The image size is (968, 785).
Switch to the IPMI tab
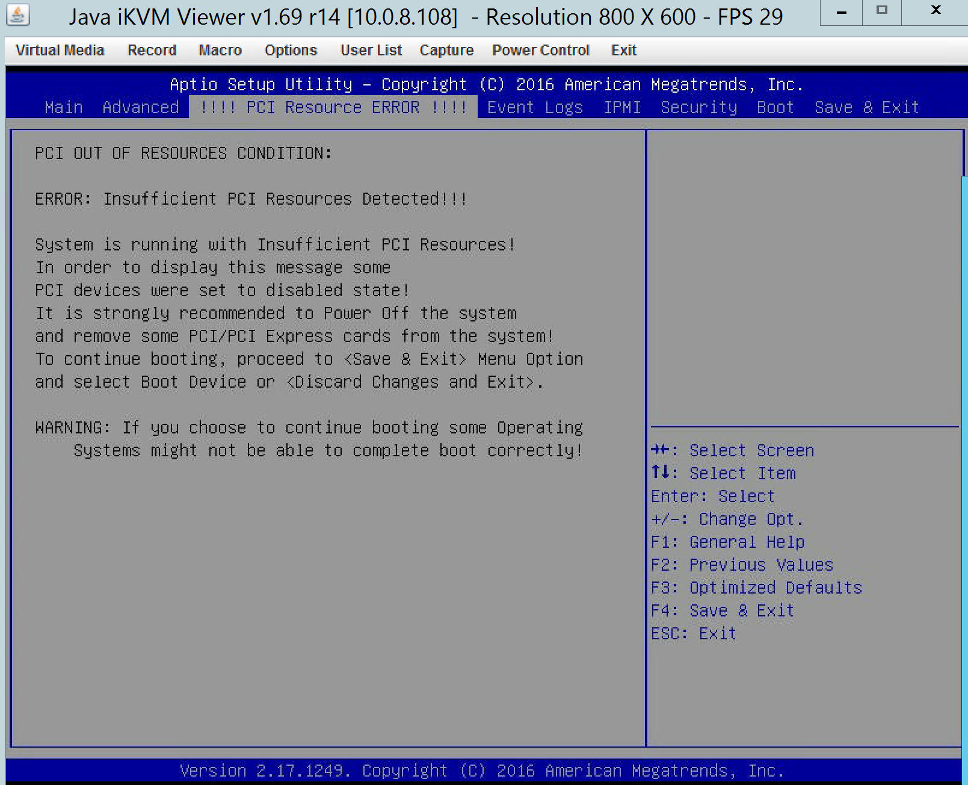pyautogui.click(x=622, y=107)
